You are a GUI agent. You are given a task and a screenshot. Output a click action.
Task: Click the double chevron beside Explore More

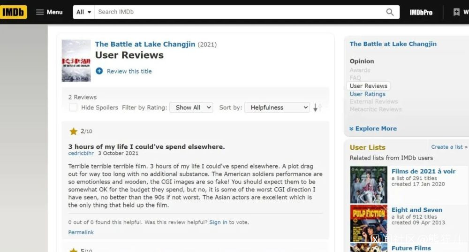pyautogui.click(x=352, y=129)
